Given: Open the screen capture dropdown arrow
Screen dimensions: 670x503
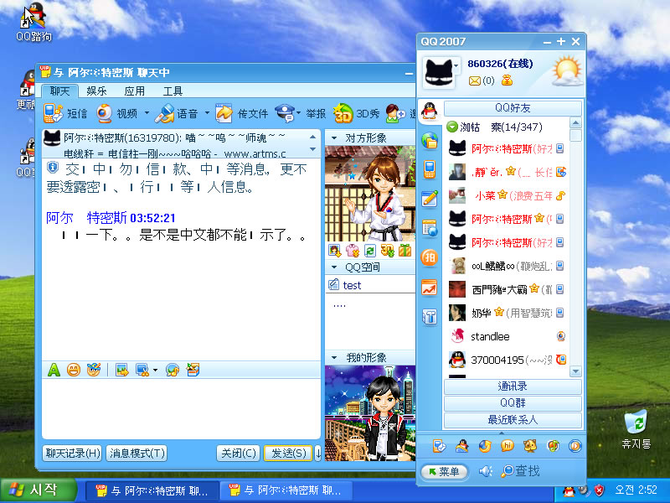Looking at the screenshot, I should point(155,370).
